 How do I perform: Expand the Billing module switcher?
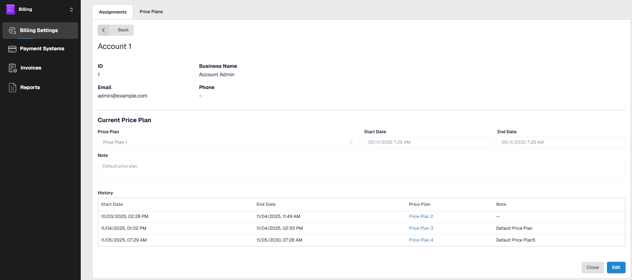tap(71, 9)
